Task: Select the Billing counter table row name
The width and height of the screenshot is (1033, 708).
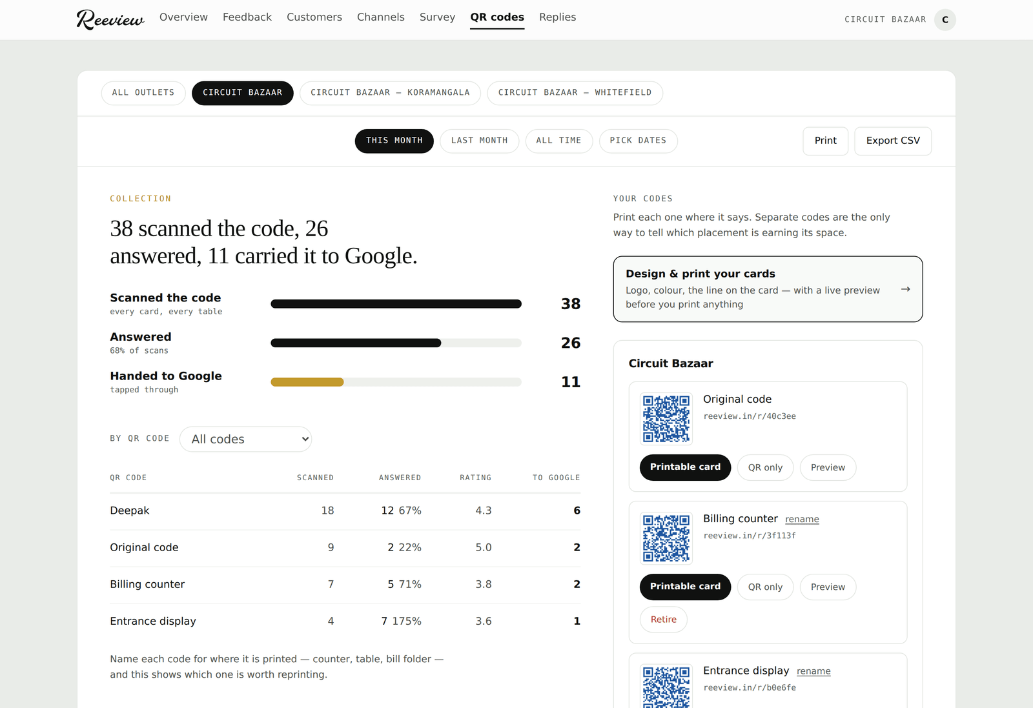Action: click(147, 584)
